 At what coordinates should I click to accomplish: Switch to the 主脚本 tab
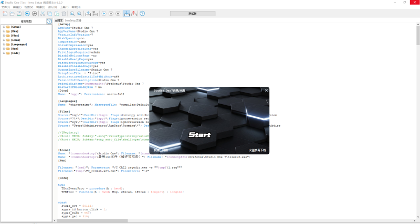point(58,20)
